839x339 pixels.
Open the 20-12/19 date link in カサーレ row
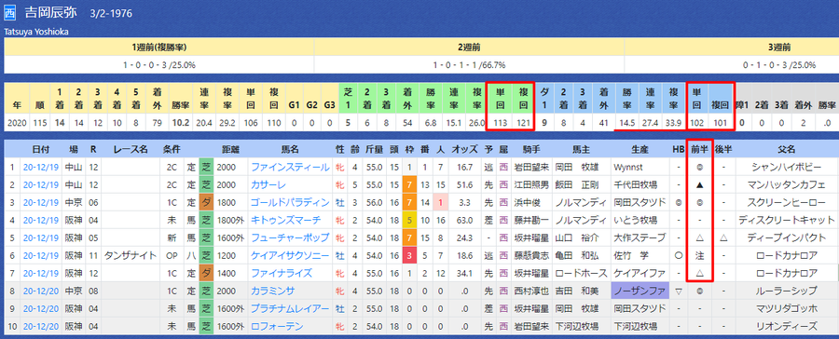(x=41, y=185)
